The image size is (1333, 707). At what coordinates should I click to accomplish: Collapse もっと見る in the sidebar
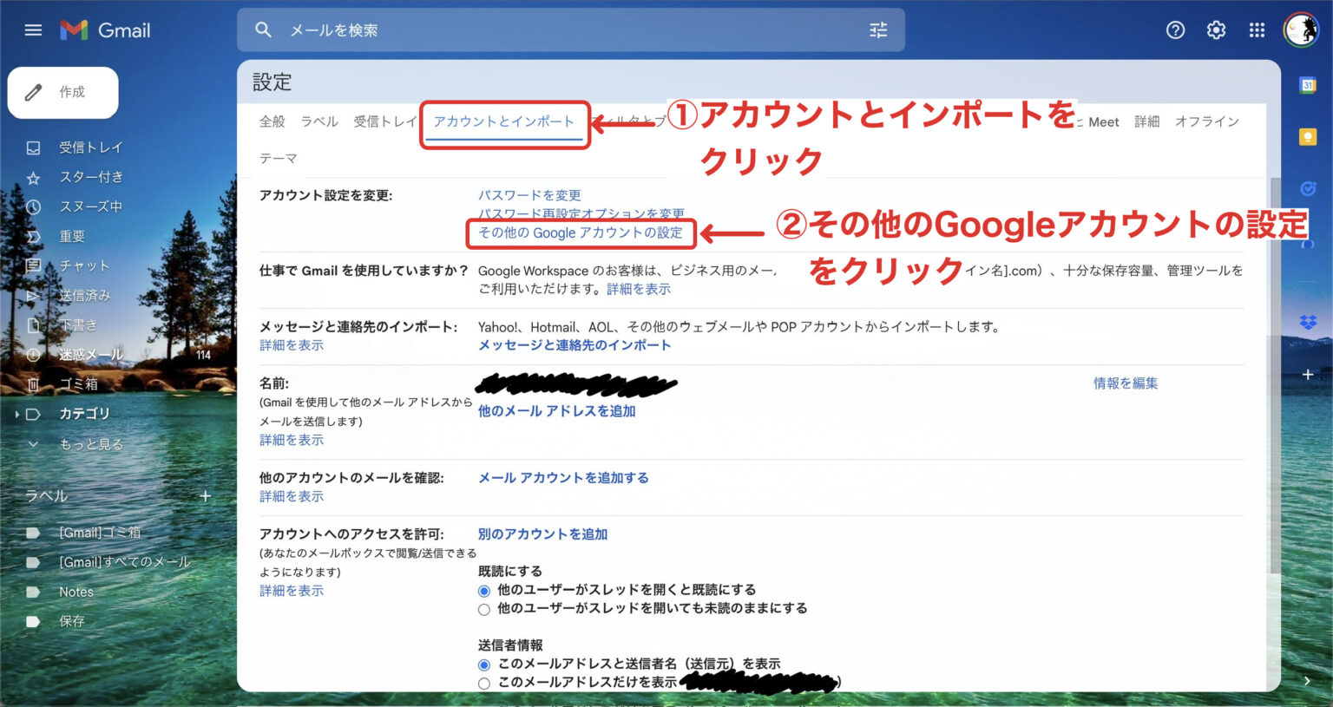point(32,443)
